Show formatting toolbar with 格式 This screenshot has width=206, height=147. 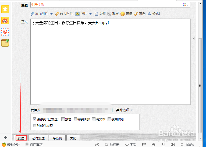(x=154, y=14)
